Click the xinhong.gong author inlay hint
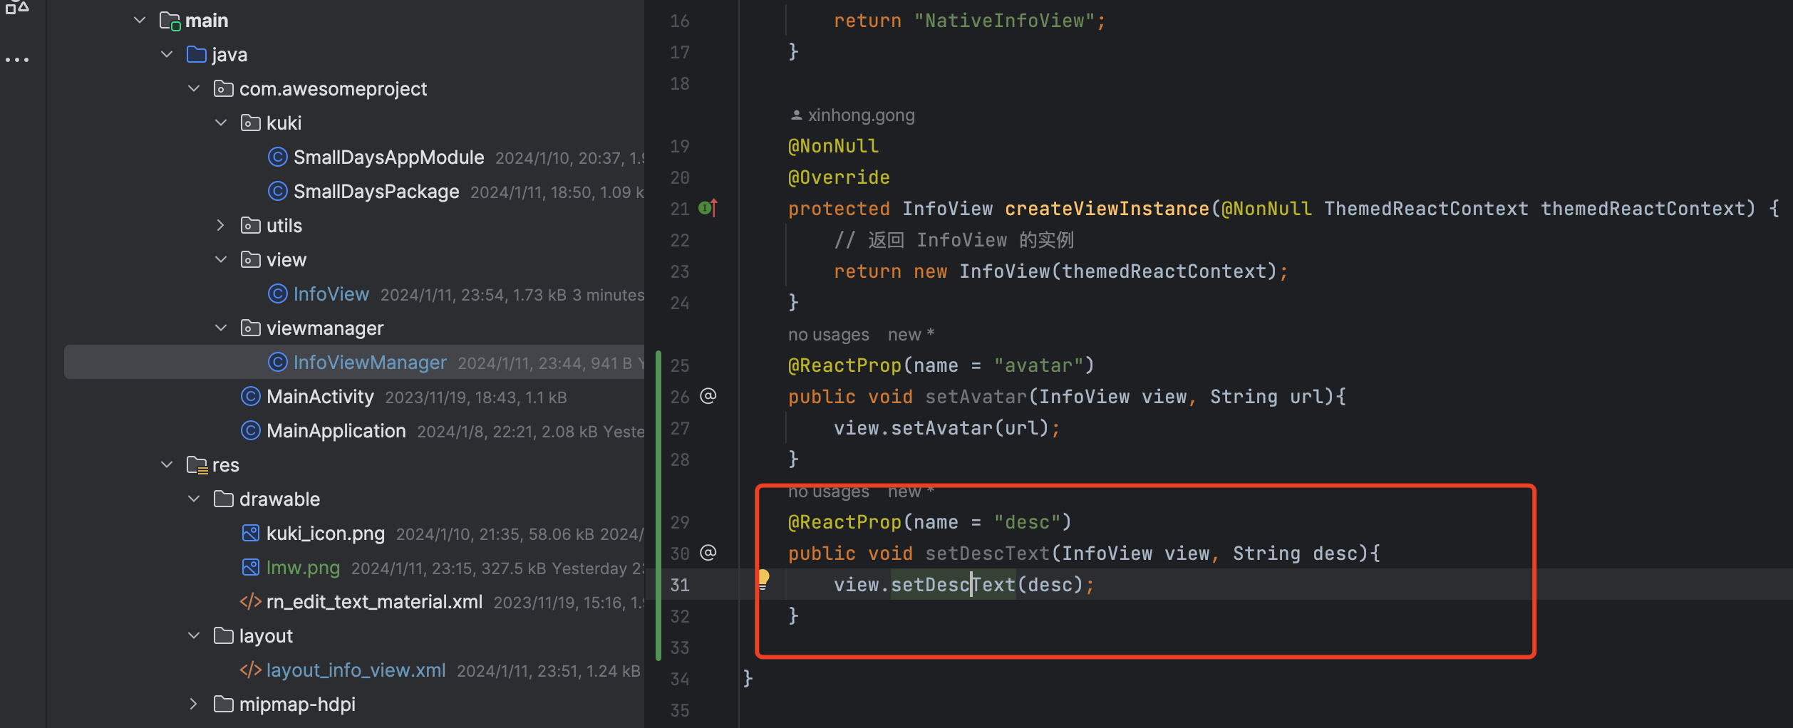The width and height of the screenshot is (1793, 728). pyautogui.click(x=852, y=115)
